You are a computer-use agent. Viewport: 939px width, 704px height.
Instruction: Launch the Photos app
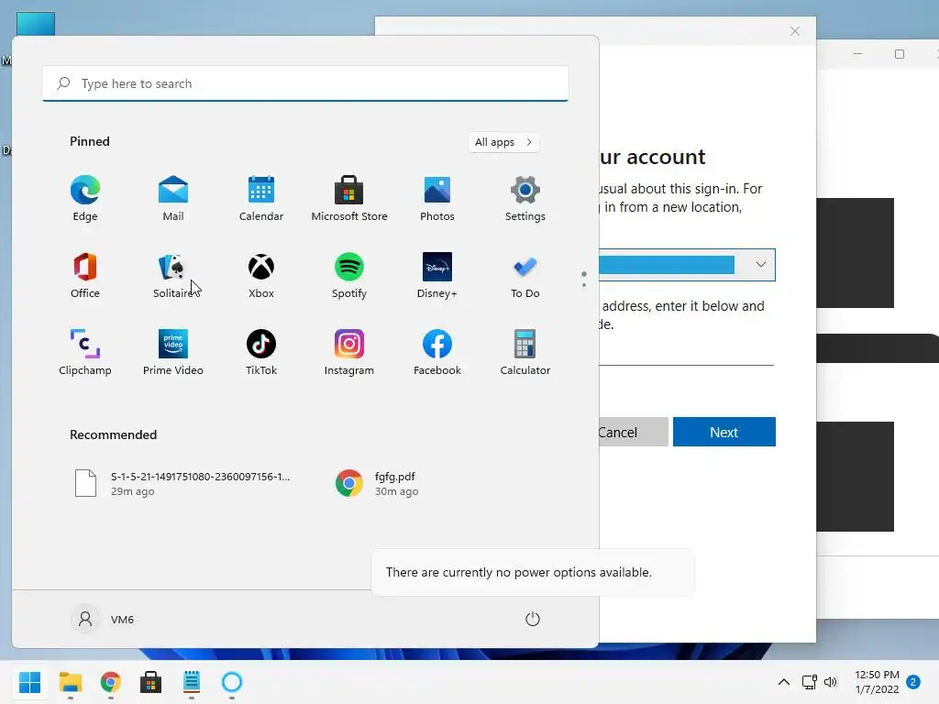click(x=437, y=198)
